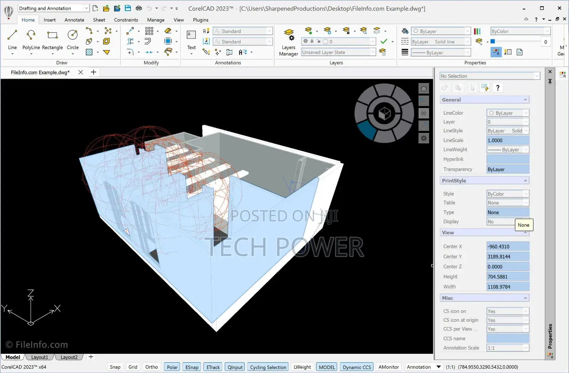Viewport: 569px width, 373px height.
Task: Toggle ESnap in the status bar
Action: pyautogui.click(x=192, y=367)
